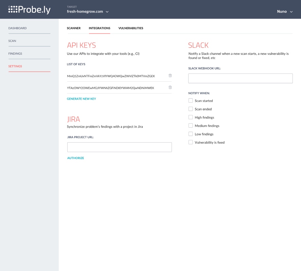The height and width of the screenshot is (271, 301).
Task: Go to Dashboard in sidebar
Action: (x=17, y=28)
